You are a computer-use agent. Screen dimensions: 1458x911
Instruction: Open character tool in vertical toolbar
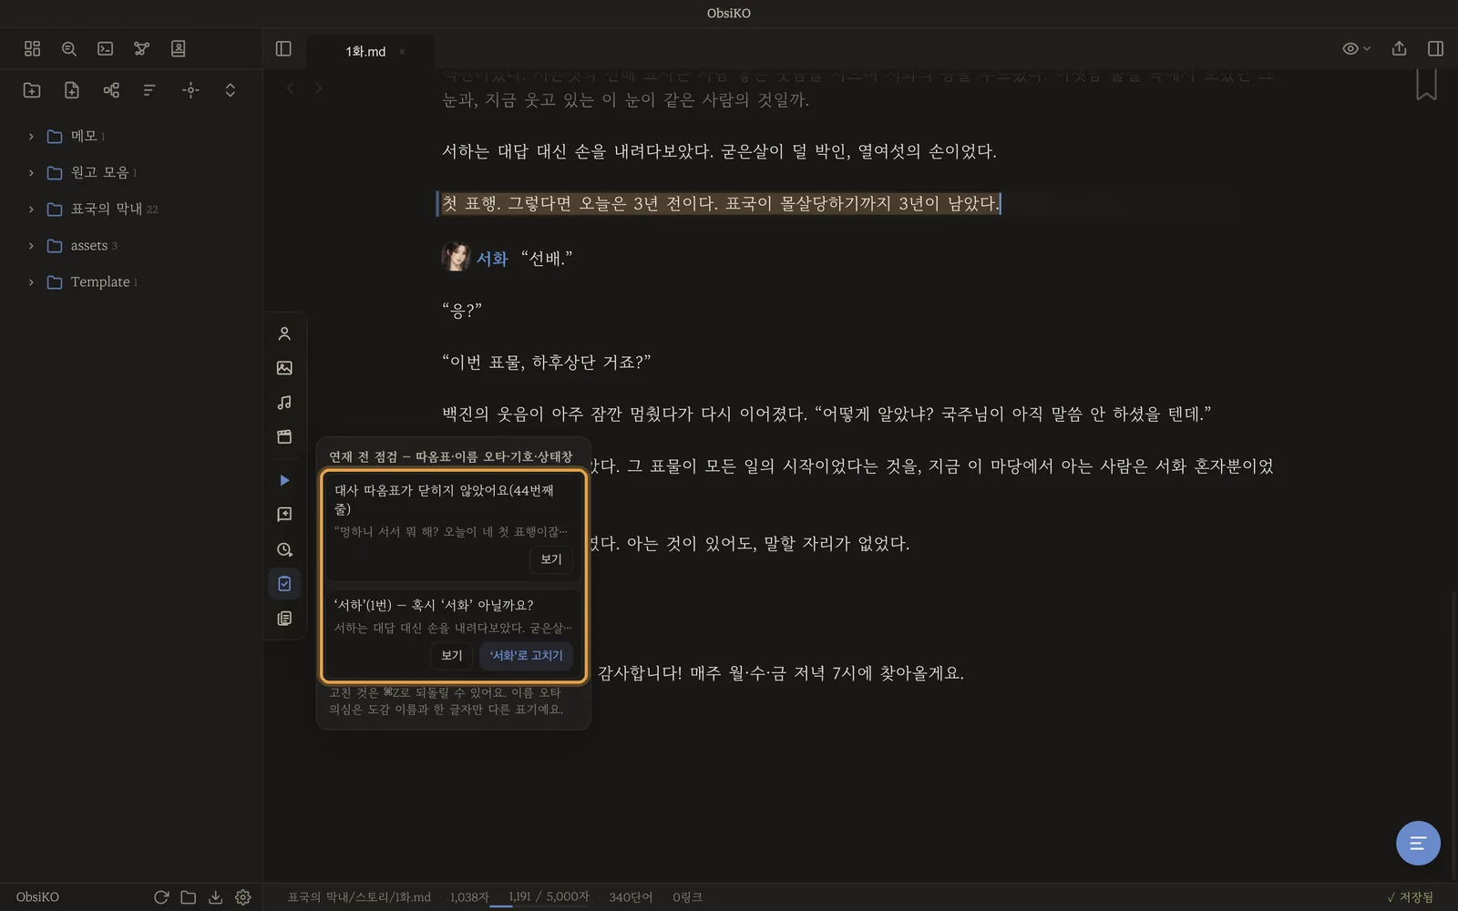point(284,333)
